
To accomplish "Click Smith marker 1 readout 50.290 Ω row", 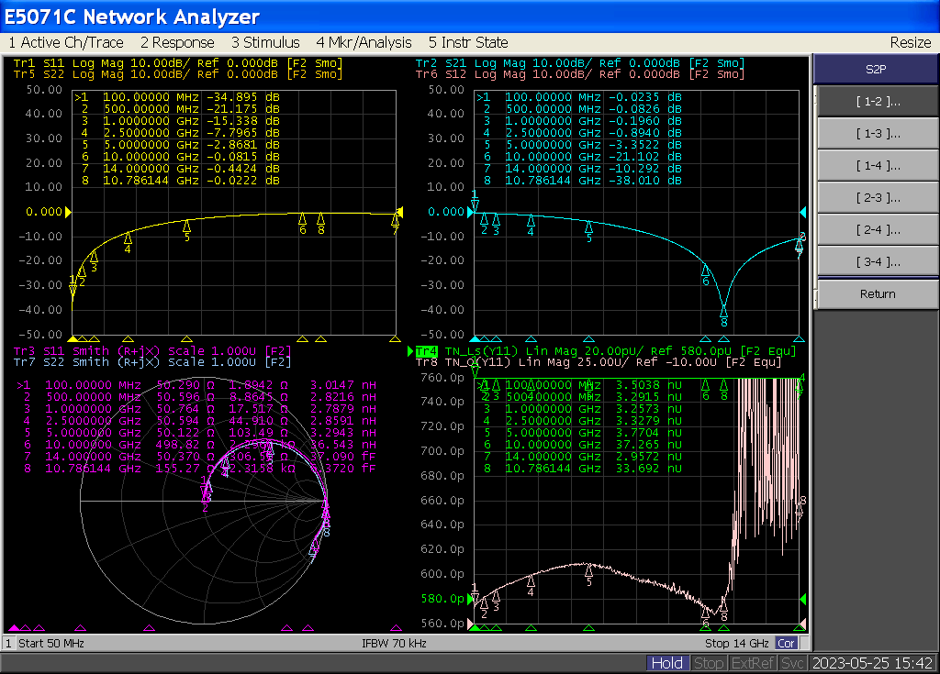I will coord(196,385).
